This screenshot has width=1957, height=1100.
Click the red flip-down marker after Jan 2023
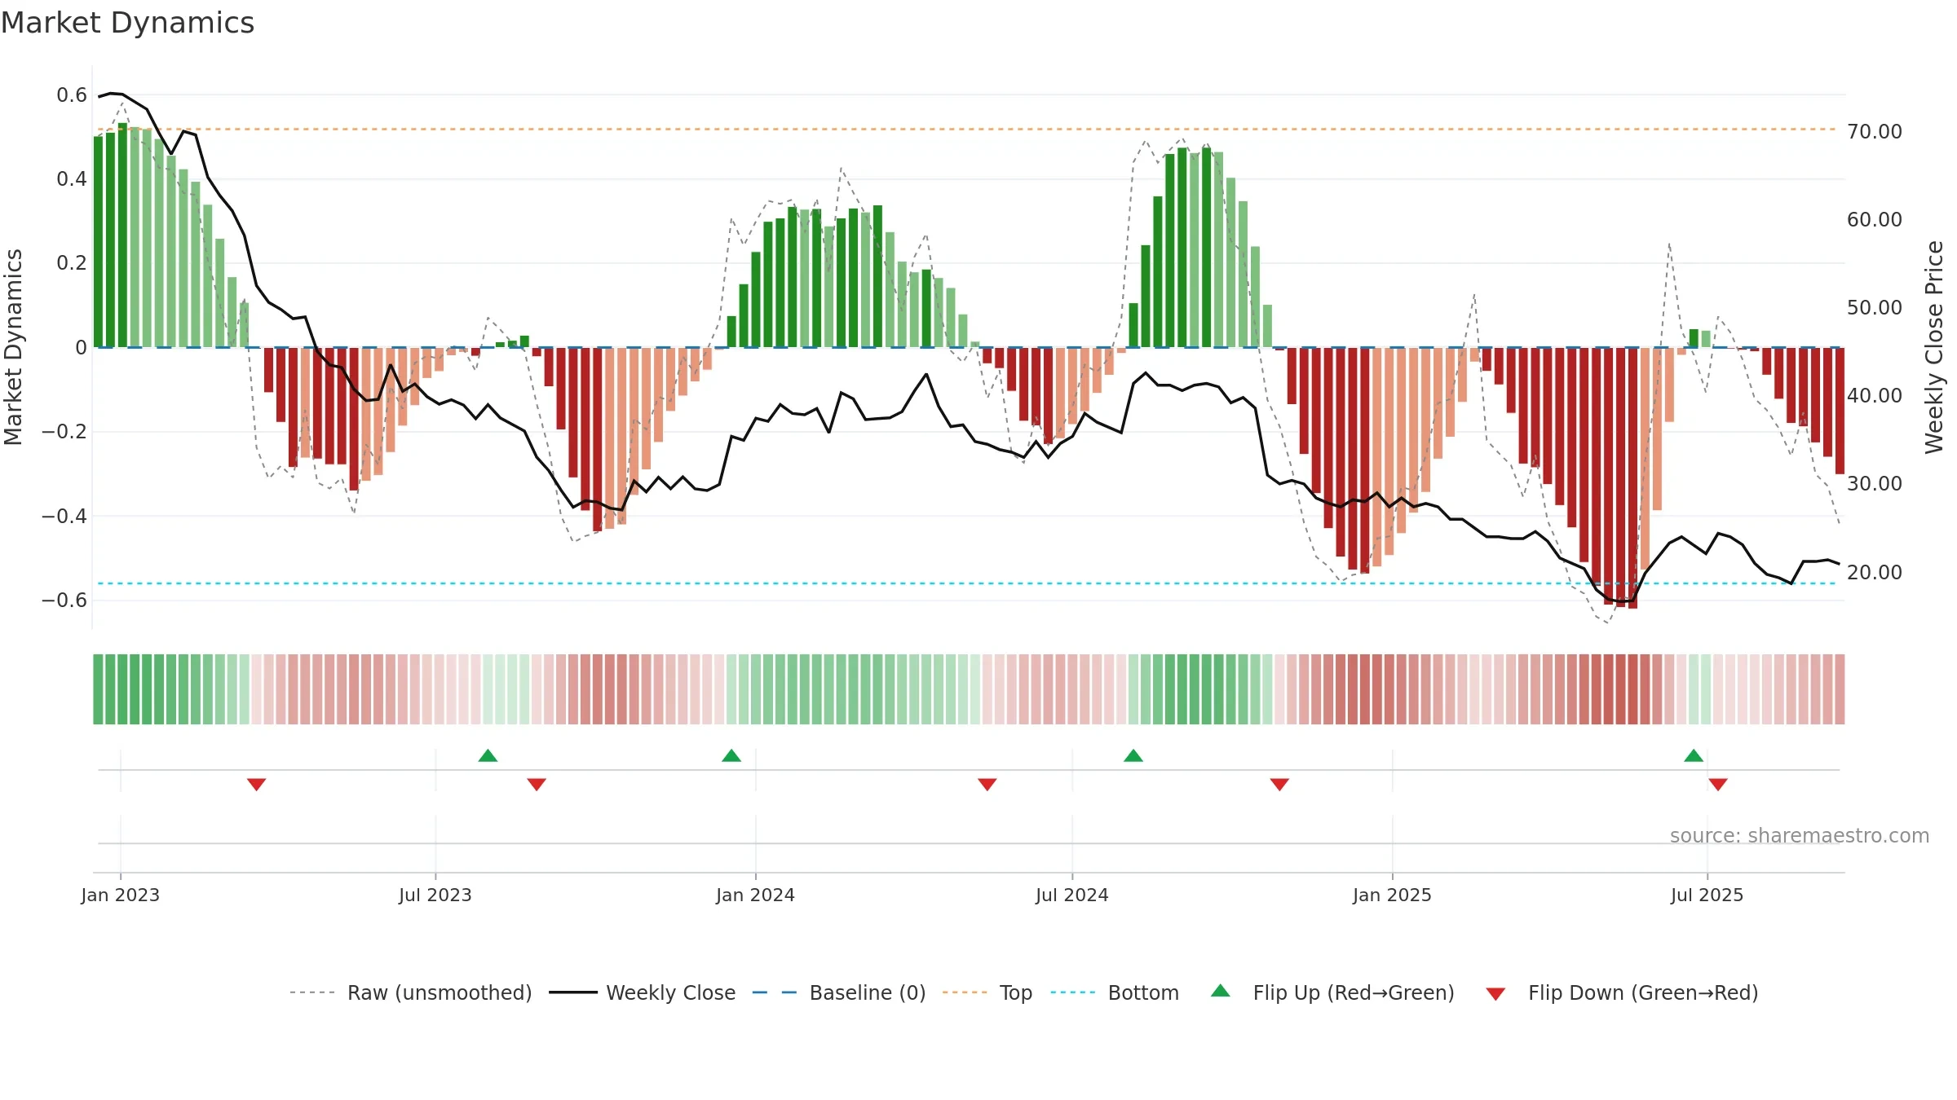point(257,785)
